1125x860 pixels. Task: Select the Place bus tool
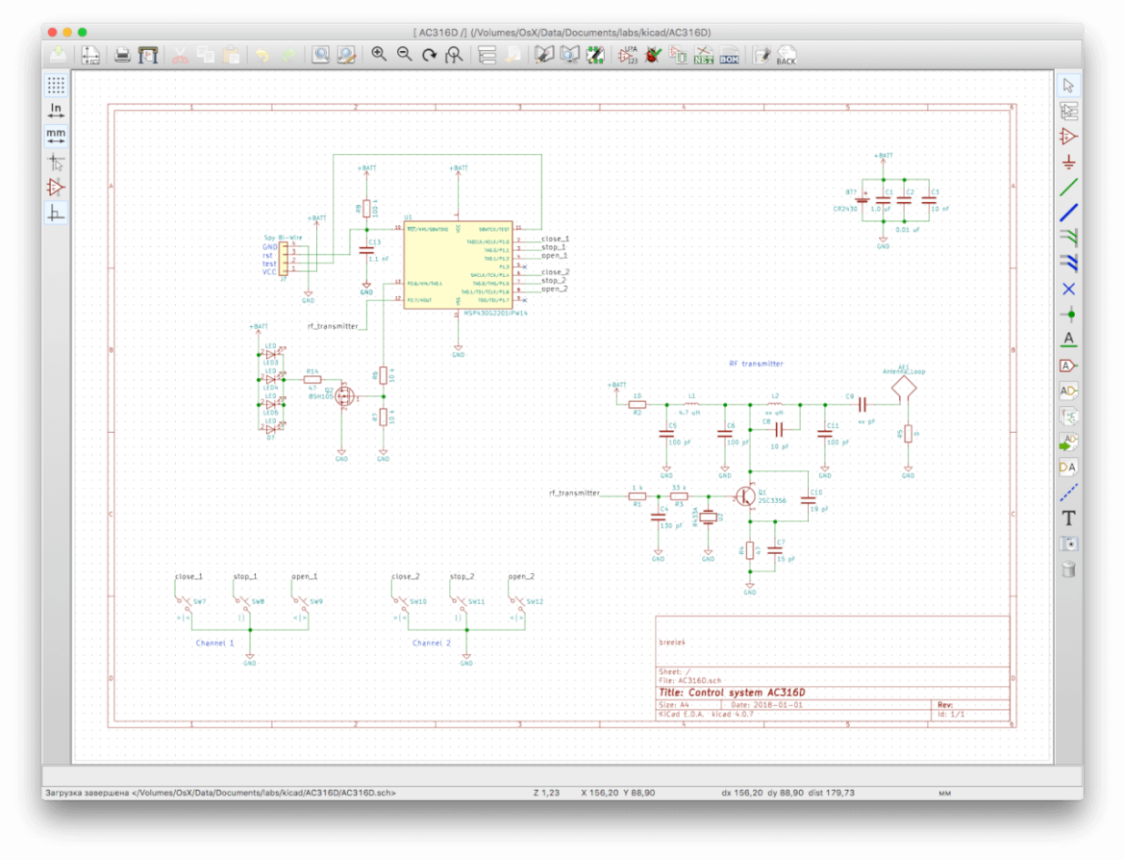pyautogui.click(x=1068, y=214)
